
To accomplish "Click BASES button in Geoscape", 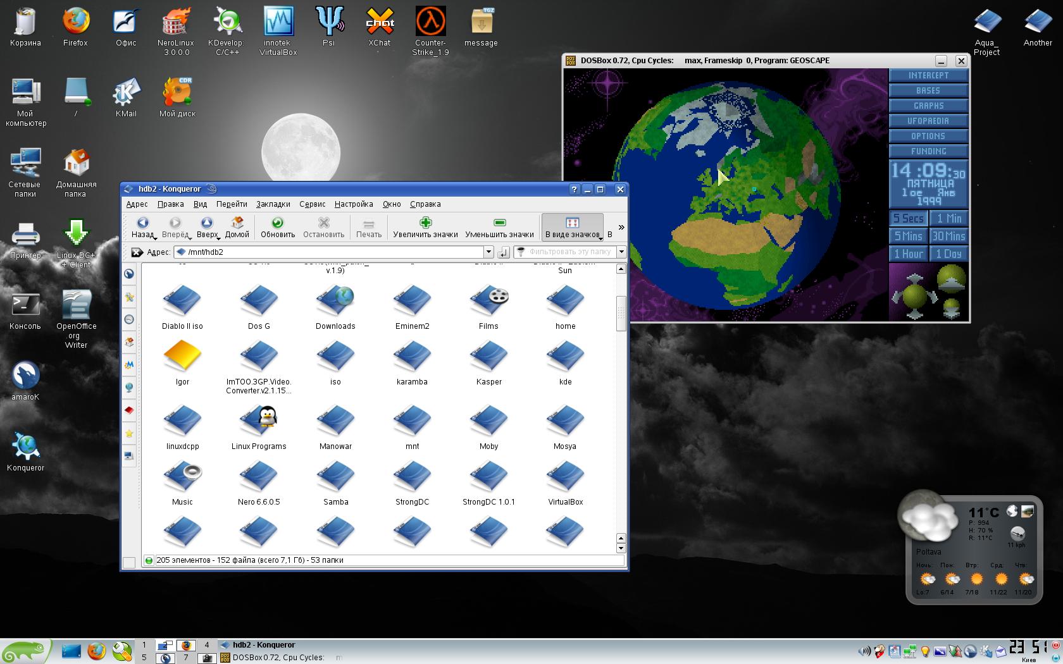I will [x=928, y=90].
